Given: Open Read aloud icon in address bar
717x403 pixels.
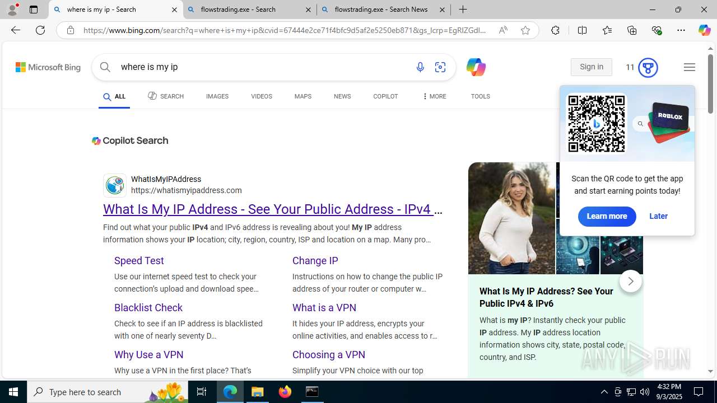Looking at the screenshot, I should point(503,30).
